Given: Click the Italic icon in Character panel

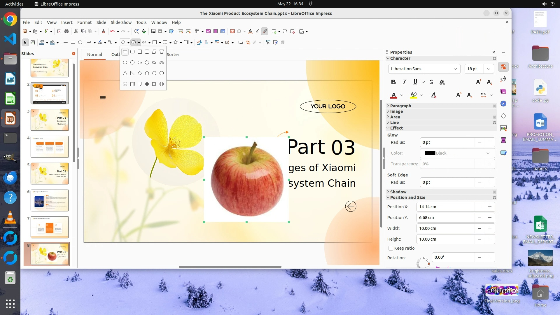Looking at the screenshot, I should pyautogui.click(x=404, y=82).
